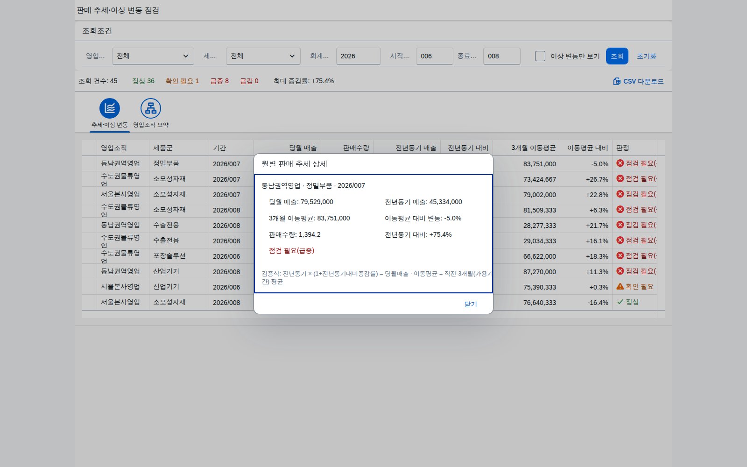Select the +22.8% cell

(586, 195)
